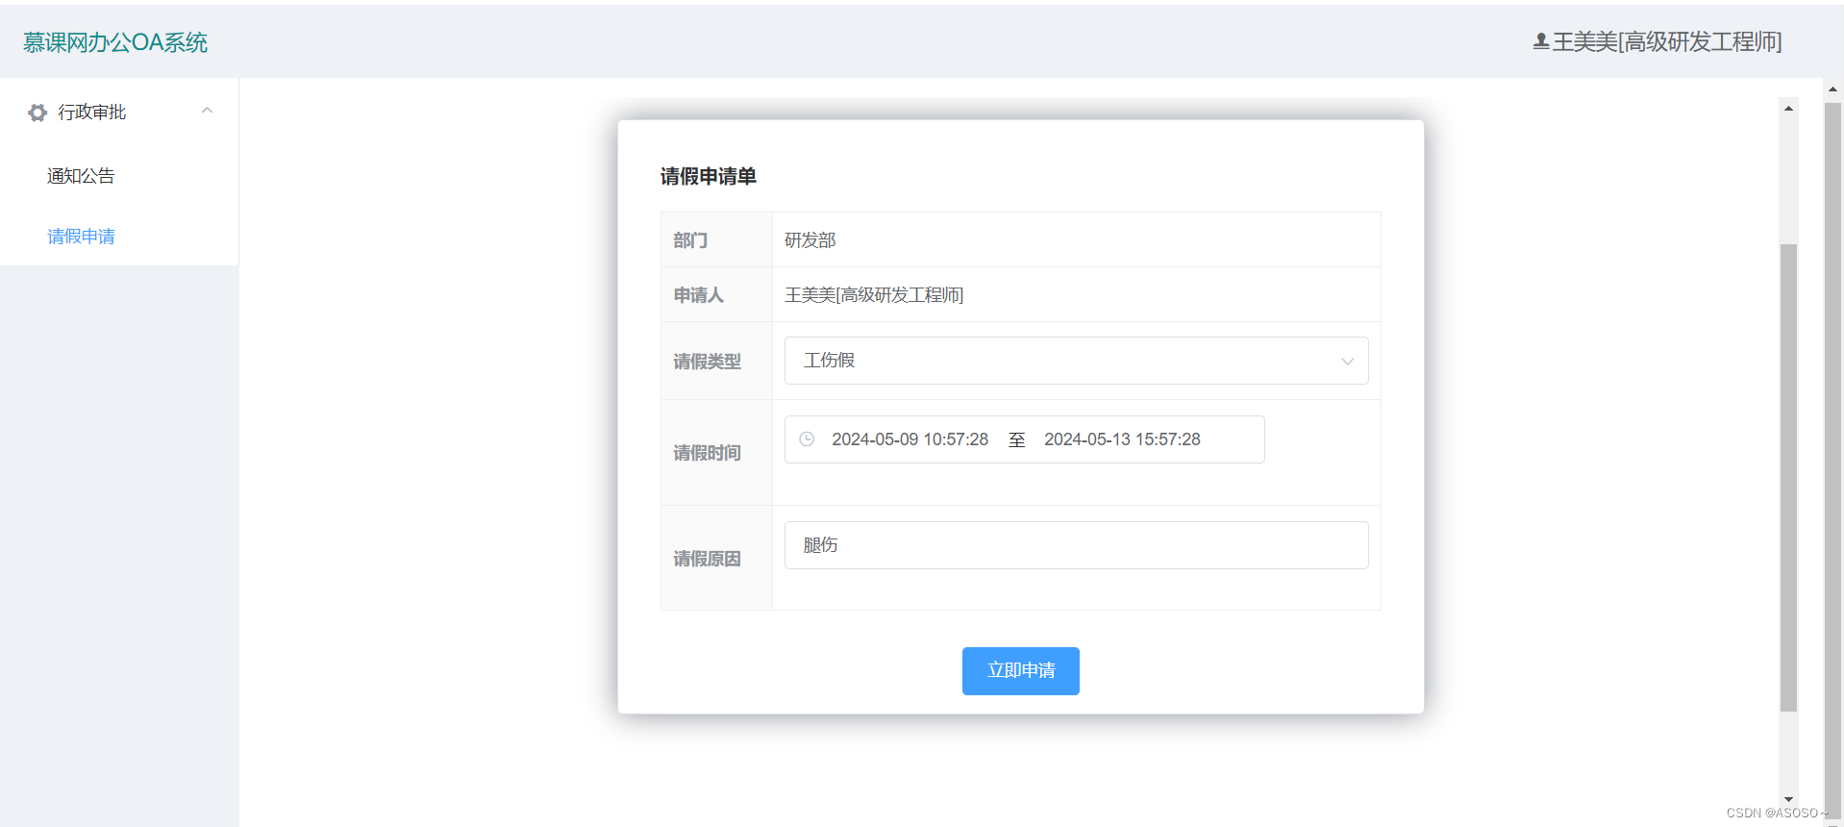1844x827 pixels.
Task: Open the 请假类型 dropdown showing 工伤假
Action: click(1076, 361)
